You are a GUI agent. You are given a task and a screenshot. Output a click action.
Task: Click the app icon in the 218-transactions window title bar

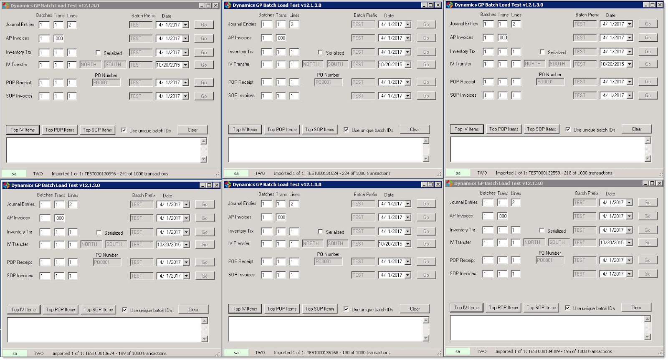pyautogui.click(x=450, y=5)
